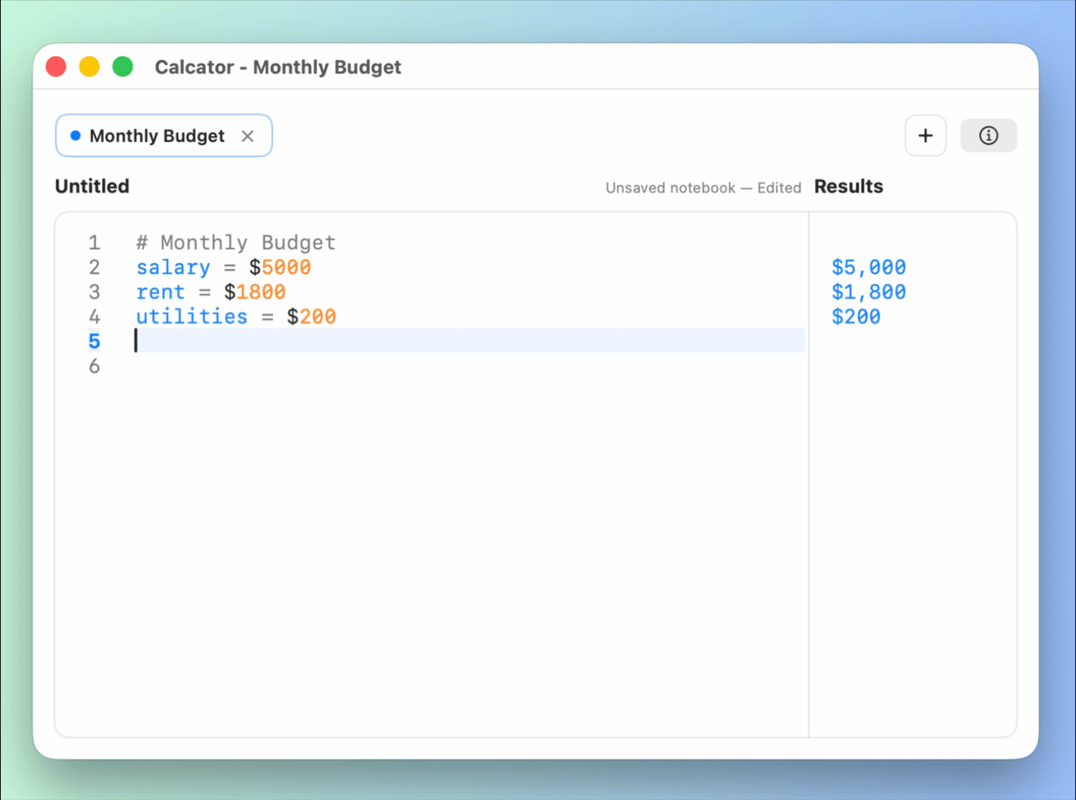Viewport: 1076px width, 800px height.
Task: Rename the Untitled notebook title
Action: pos(92,186)
